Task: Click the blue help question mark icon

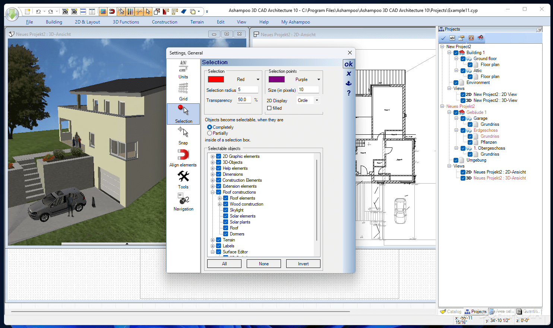Action: 348,93
